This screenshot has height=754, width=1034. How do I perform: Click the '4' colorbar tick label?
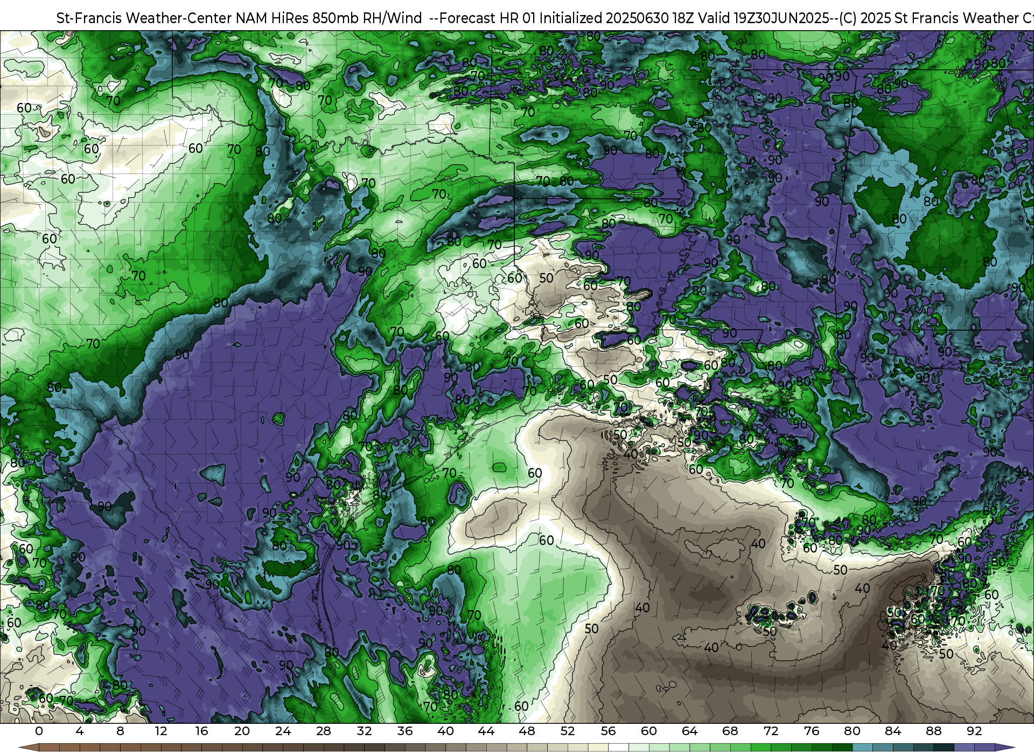(x=80, y=731)
